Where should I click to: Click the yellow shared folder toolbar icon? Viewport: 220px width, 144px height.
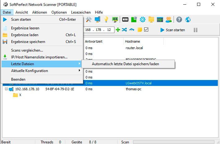151,19
